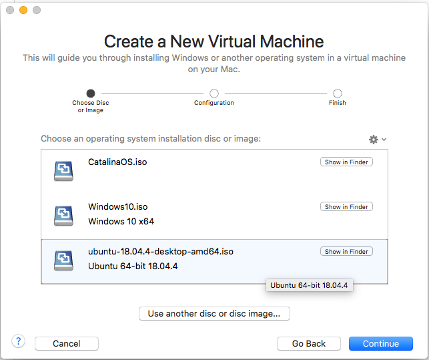The image size is (429, 360).
Task: Show the Ubuntu ISO in Finder
Action: point(346,252)
